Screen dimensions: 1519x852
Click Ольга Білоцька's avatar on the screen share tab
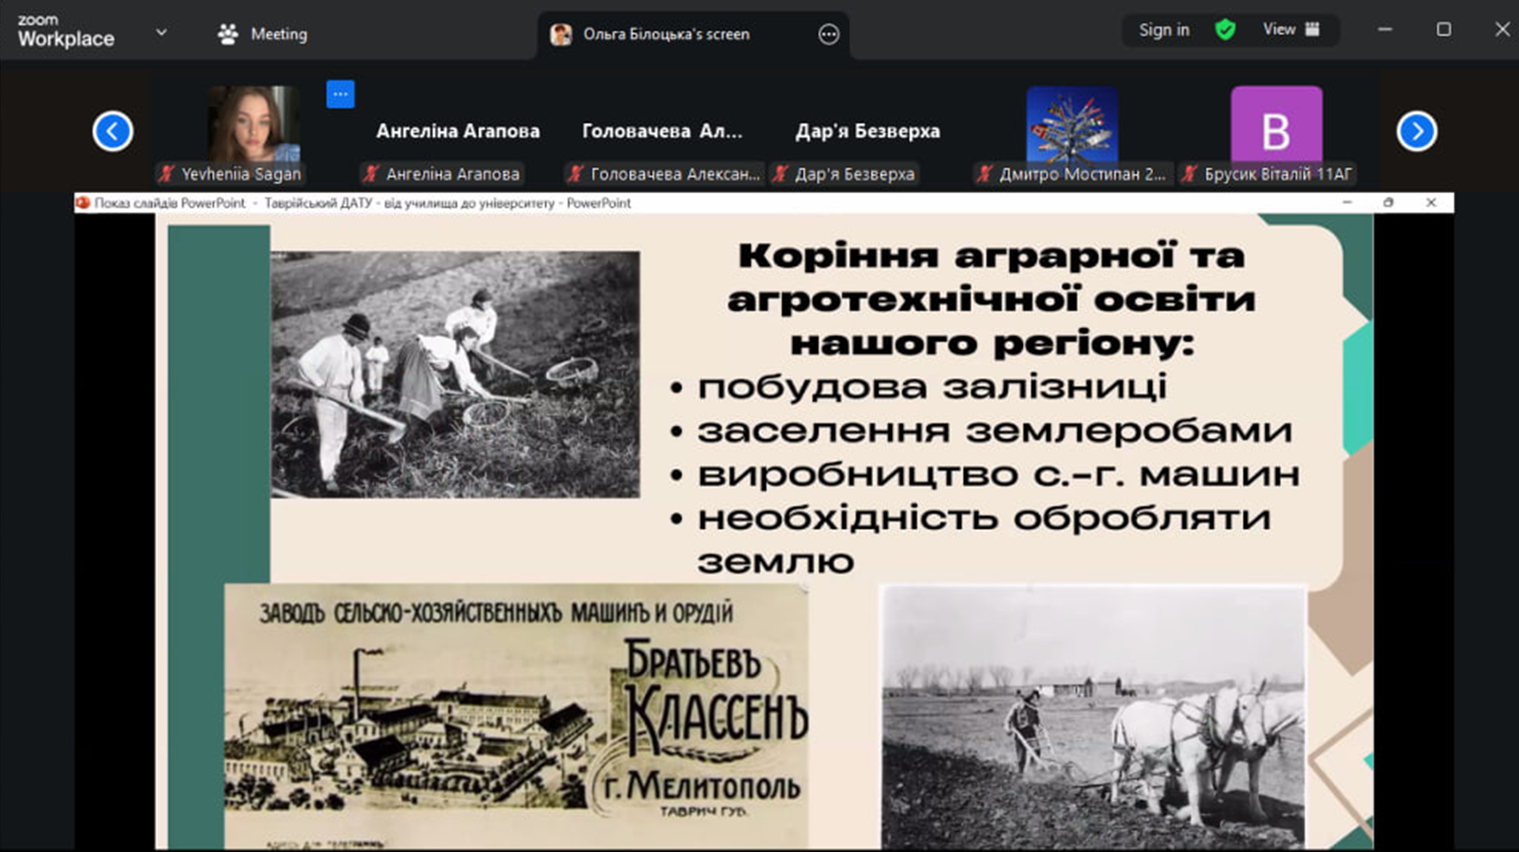tap(561, 34)
